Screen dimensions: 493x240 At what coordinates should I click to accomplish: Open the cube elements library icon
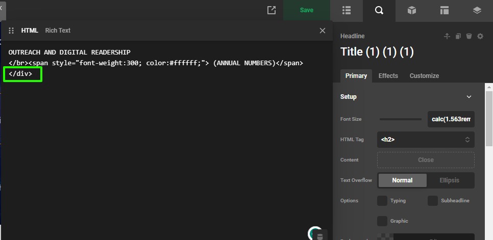coord(412,10)
